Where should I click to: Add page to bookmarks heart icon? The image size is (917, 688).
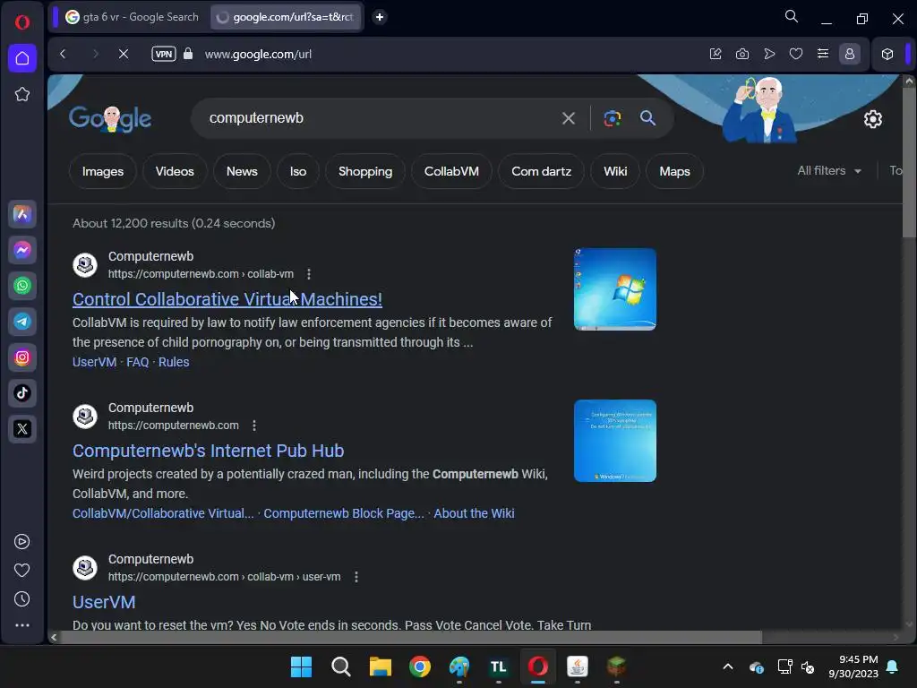(x=796, y=54)
